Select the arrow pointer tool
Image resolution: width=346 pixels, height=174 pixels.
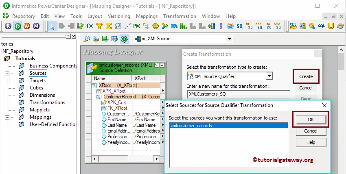click(53, 26)
